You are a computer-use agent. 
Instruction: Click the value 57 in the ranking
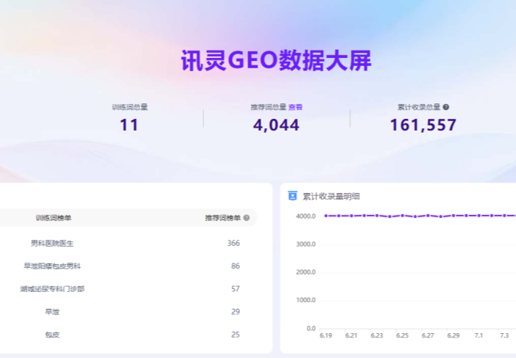pyautogui.click(x=236, y=289)
